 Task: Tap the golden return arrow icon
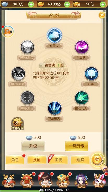98,160
